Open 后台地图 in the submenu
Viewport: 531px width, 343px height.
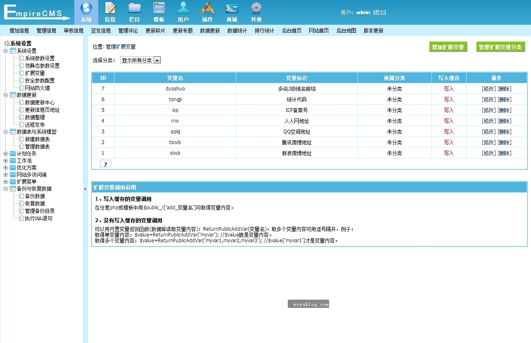(346, 31)
